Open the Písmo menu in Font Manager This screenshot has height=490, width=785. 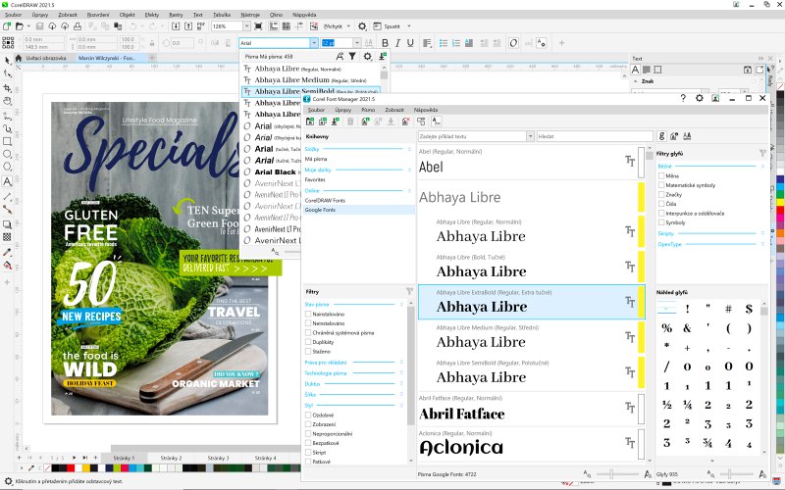pos(368,110)
